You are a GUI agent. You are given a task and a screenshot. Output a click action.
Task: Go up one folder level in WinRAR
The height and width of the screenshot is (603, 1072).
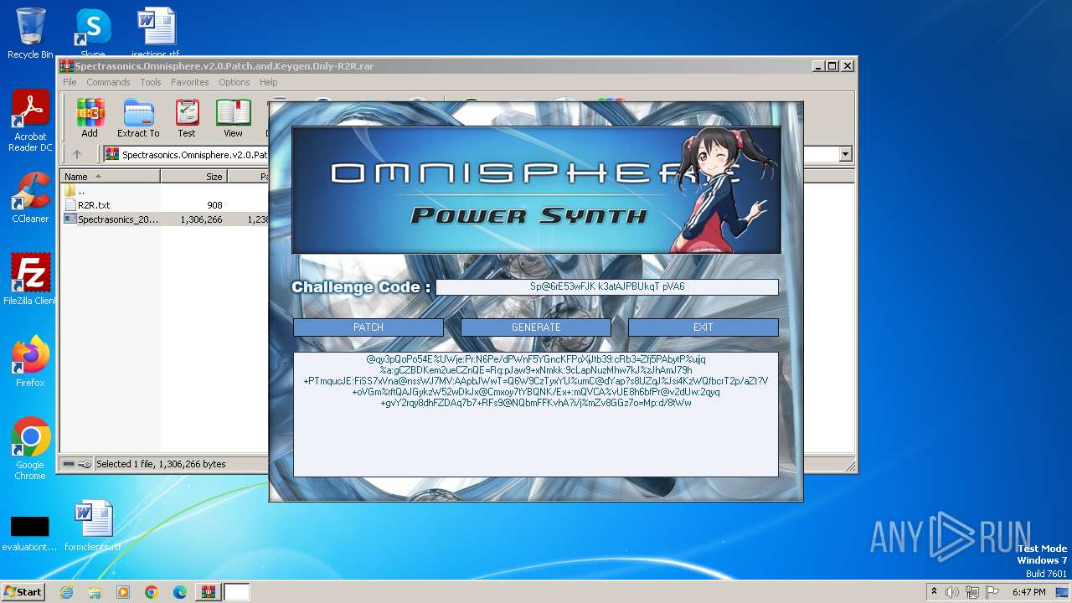(x=77, y=154)
